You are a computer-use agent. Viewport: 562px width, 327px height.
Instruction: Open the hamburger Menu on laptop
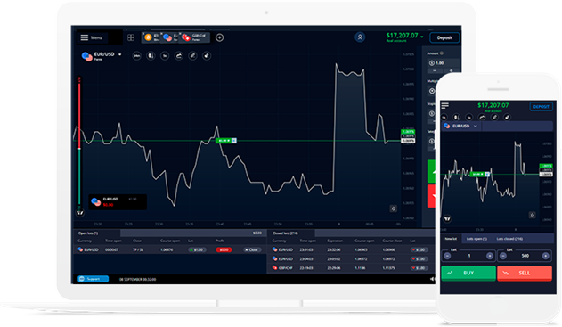click(92, 37)
